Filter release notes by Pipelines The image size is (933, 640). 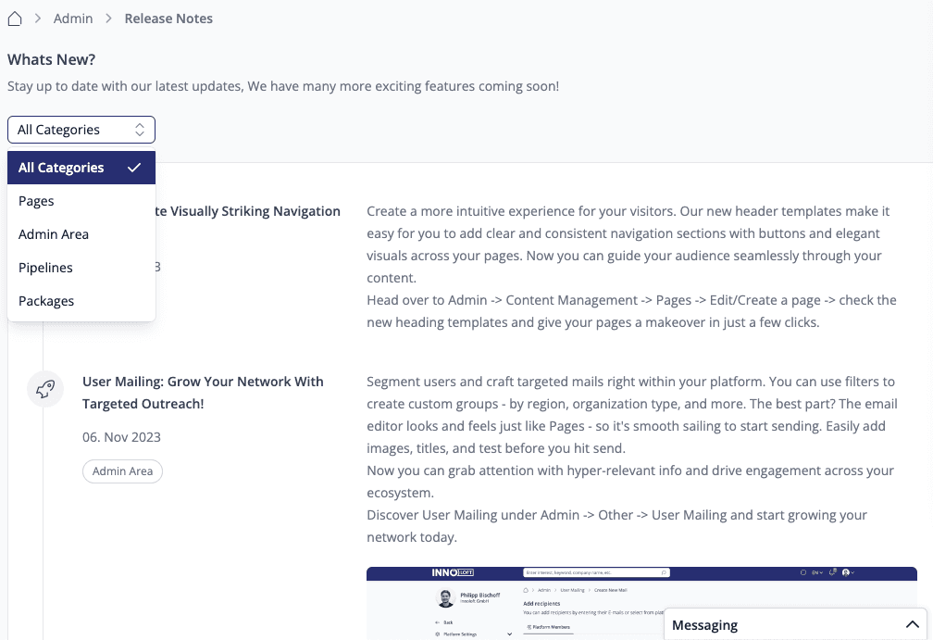click(x=46, y=268)
